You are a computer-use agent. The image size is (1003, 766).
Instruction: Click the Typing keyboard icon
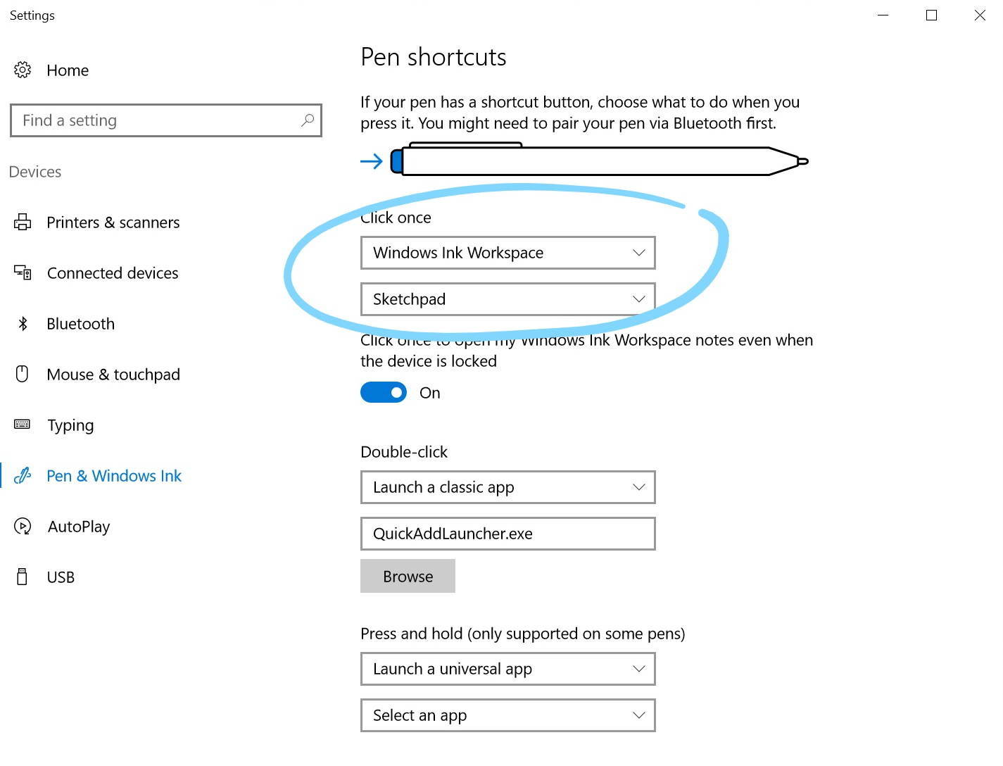tap(23, 425)
